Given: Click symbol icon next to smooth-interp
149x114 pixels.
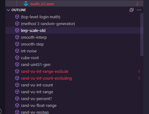Looking at the screenshot, I should [x=17, y=37].
